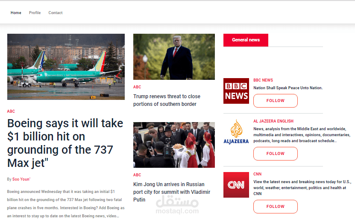This screenshot has height=219, width=355.
Task: Open the Kim Jong Un arrival photo
Action: (x=174, y=145)
